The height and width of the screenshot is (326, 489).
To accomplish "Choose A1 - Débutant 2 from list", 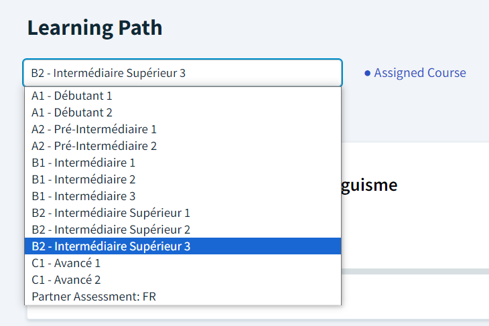I will [x=72, y=112].
